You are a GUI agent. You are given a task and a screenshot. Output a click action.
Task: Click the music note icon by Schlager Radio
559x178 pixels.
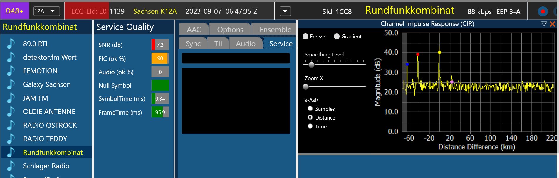pyautogui.click(x=11, y=166)
